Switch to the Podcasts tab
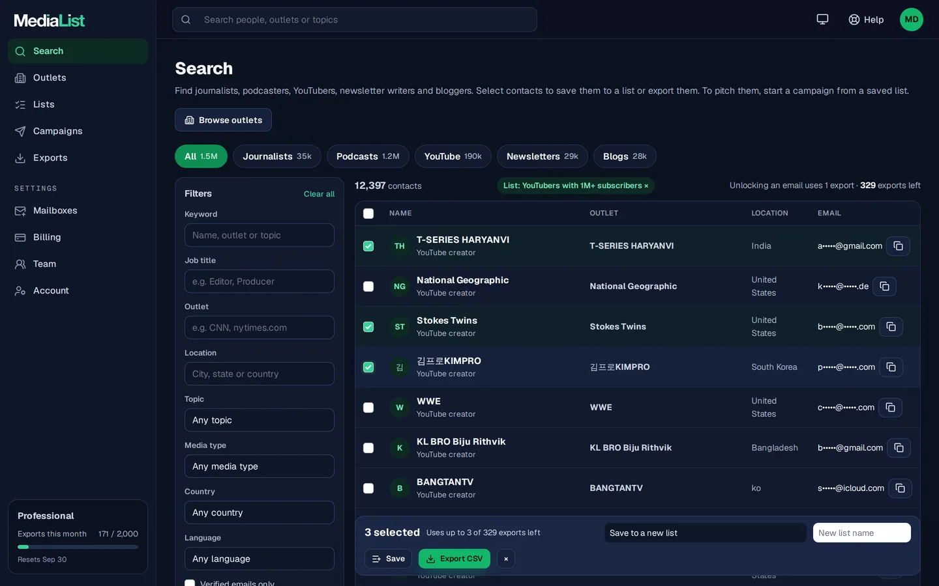The height and width of the screenshot is (586, 939). click(x=368, y=156)
